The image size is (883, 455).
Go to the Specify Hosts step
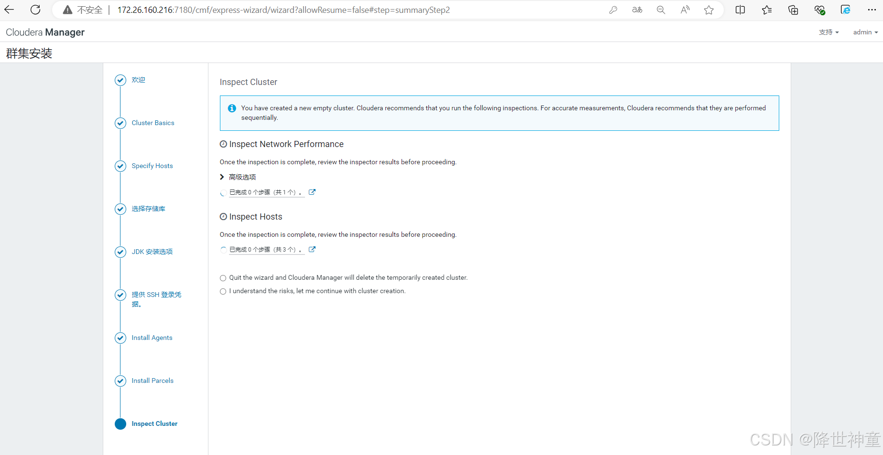click(x=152, y=166)
